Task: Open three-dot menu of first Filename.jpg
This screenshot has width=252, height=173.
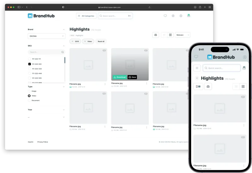Action: [x=105, y=84]
